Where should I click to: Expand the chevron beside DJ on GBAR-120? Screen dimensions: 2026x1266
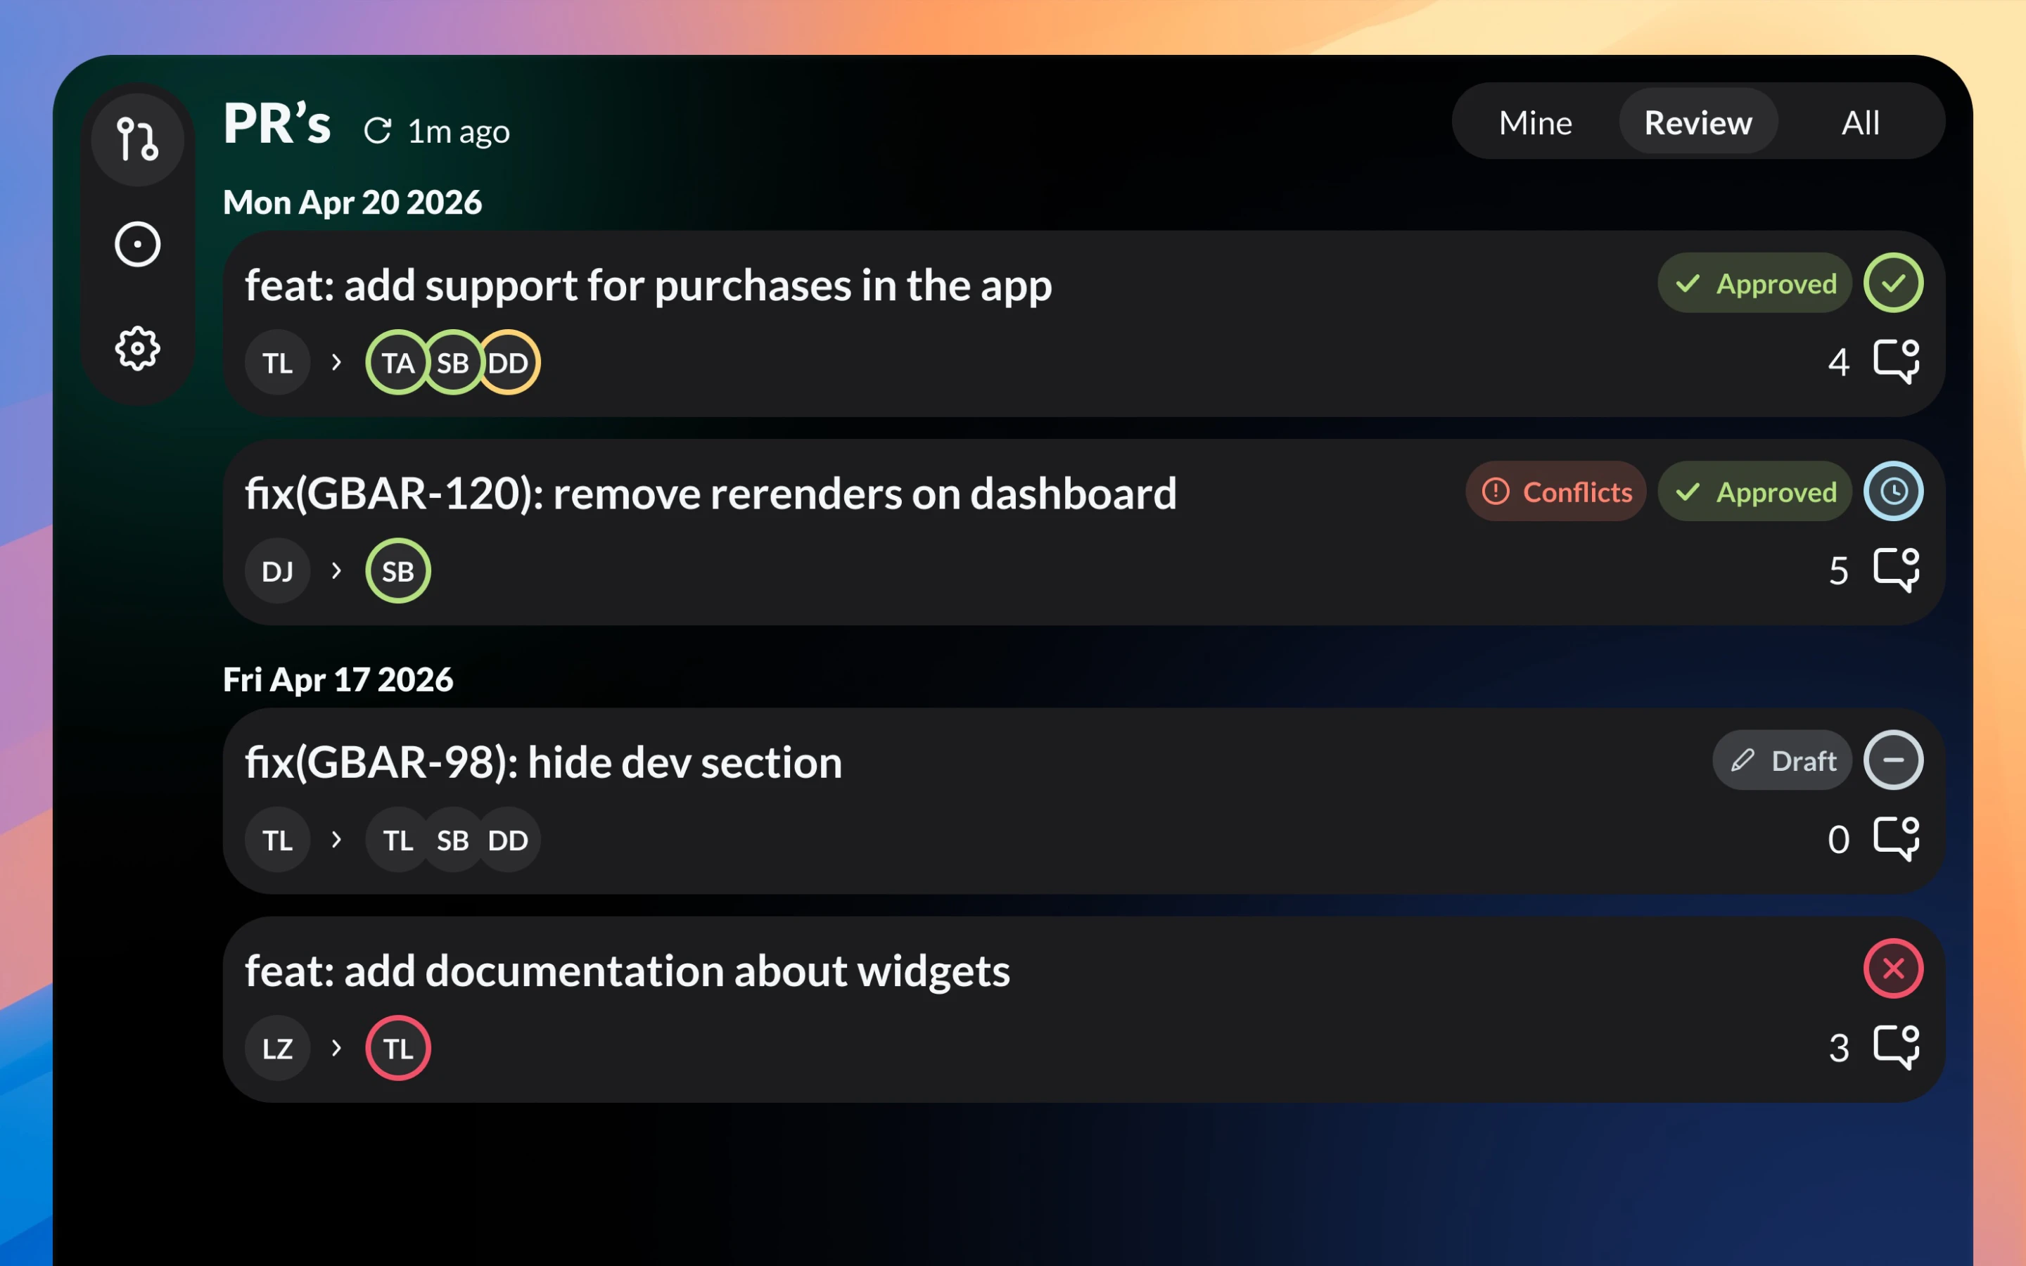336,570
